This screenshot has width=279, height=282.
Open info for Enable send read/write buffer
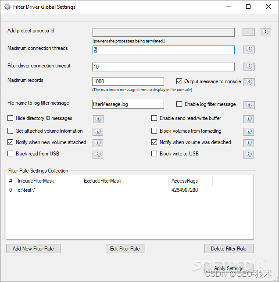249,119
